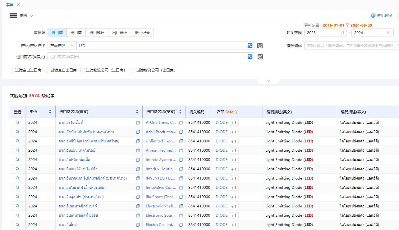Image resolution: width=399 pixels, height=230 pixels.
Task: Toggle 过滤物流公司（出口商）checkbox
Action: point(133,70)
